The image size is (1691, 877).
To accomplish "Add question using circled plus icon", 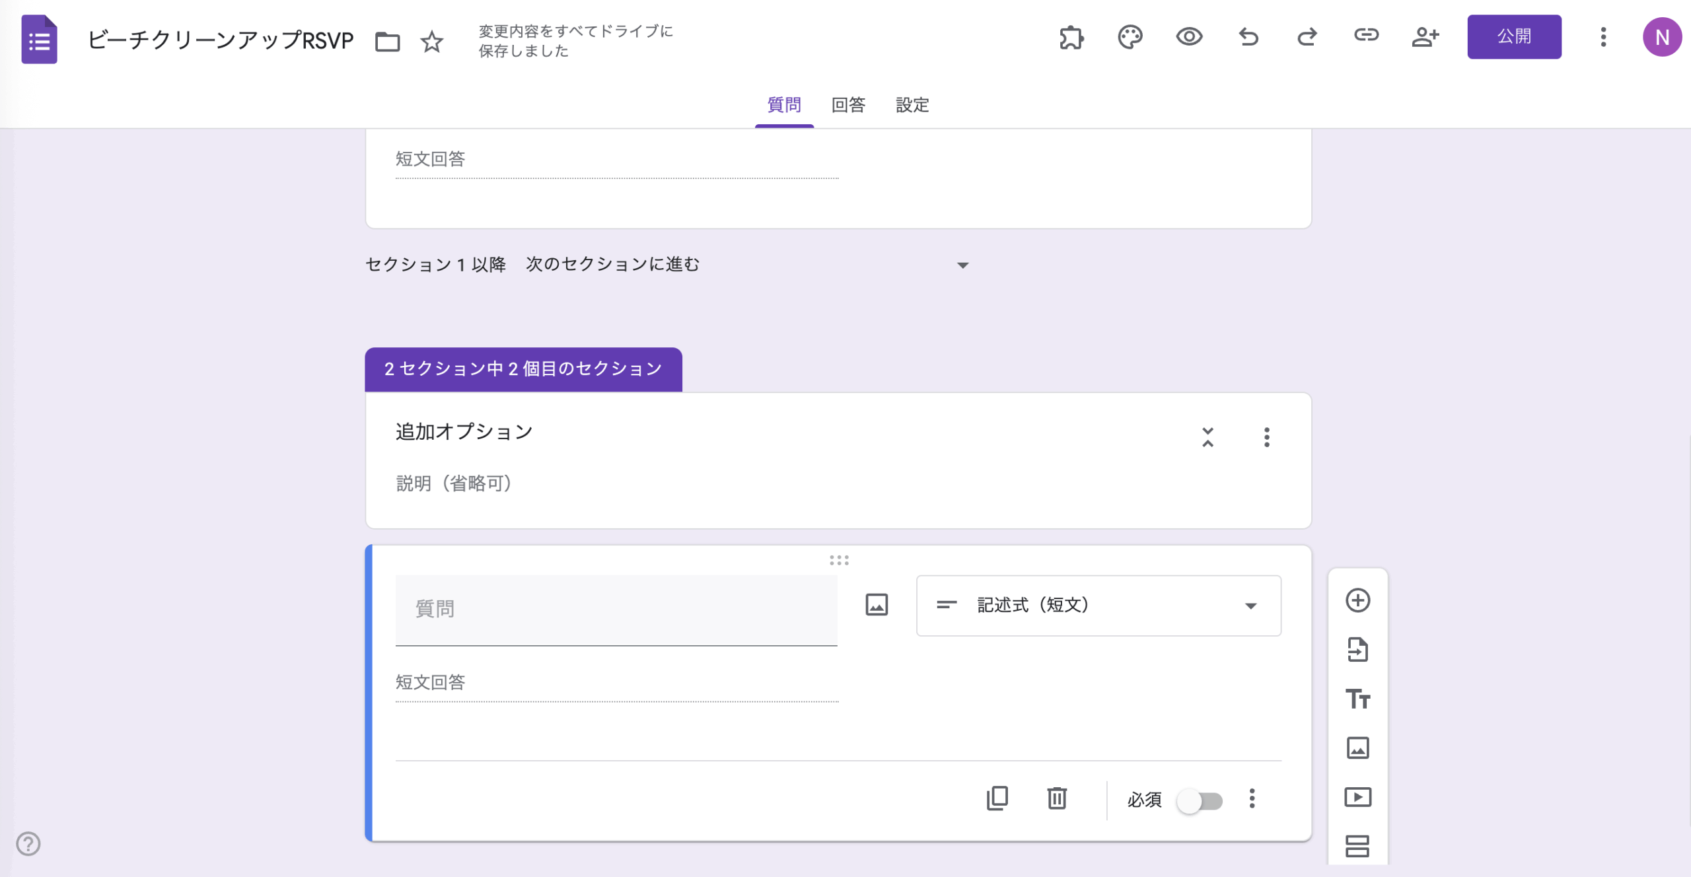I will (x=1357, y=600).
